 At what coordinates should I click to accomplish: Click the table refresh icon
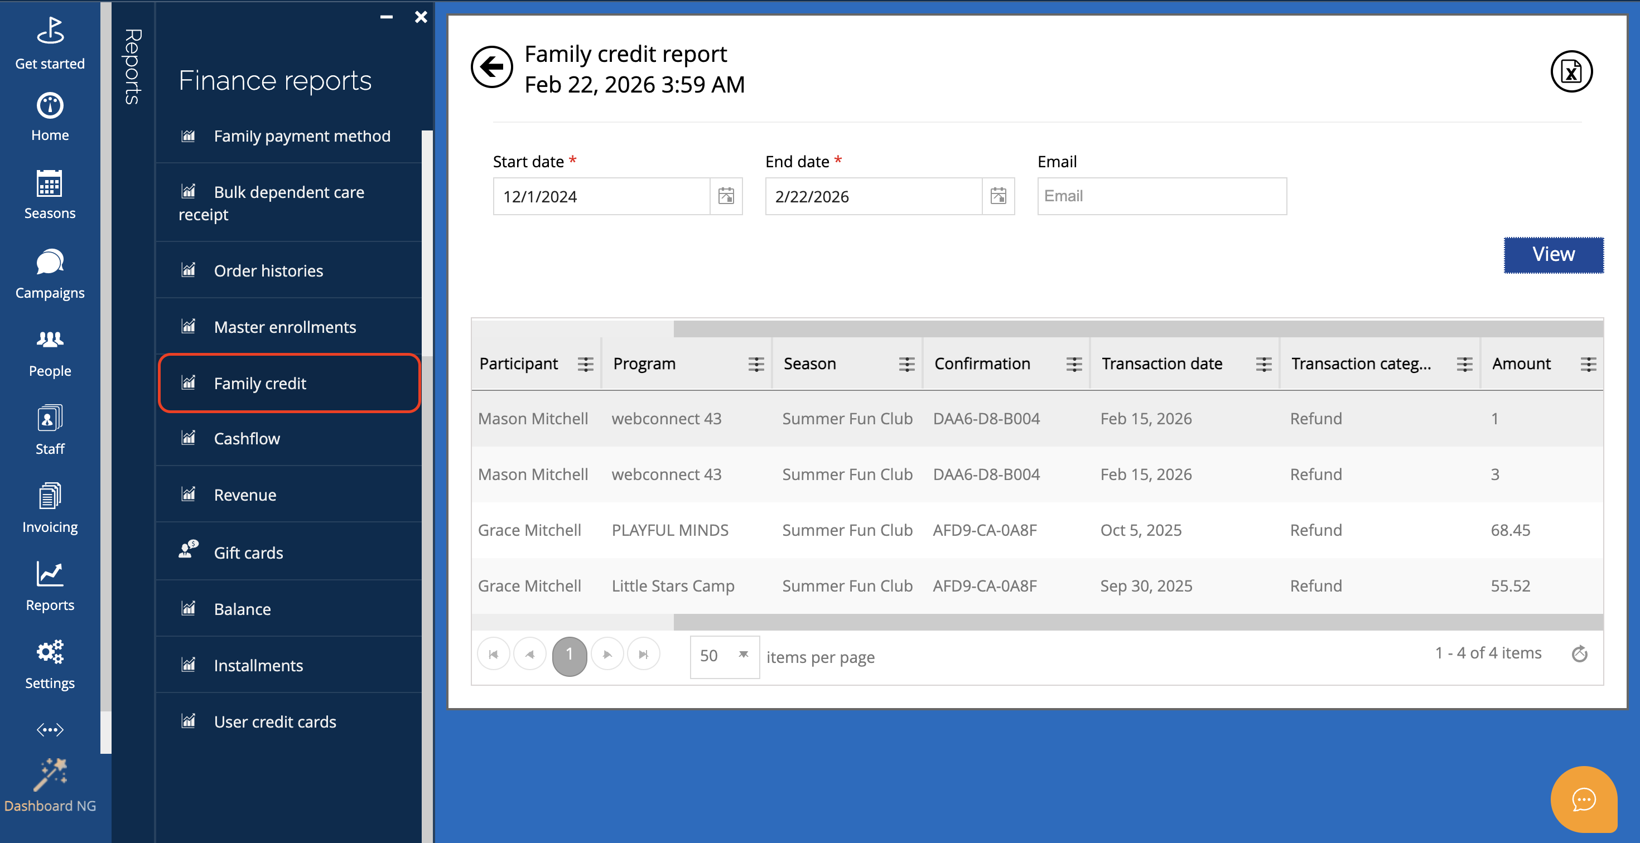pos(1579,653)
